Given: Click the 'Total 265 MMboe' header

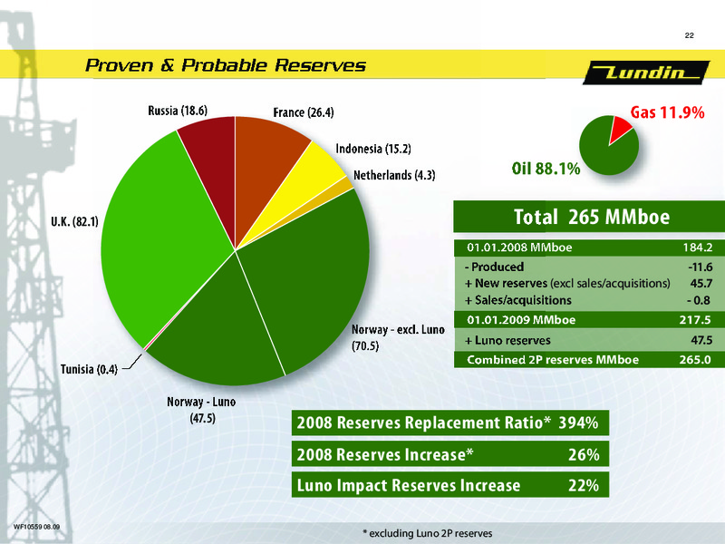Looking at the screenshot, I should pyautogui.click(x=592, y=217).
